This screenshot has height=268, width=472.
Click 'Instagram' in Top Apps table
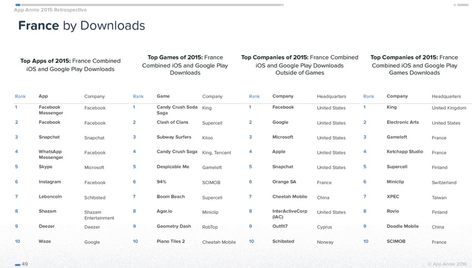[x=49, y=182]
